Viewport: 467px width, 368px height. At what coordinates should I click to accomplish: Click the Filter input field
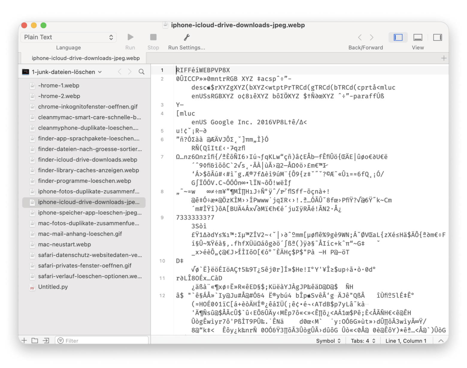tap(102, 340)
